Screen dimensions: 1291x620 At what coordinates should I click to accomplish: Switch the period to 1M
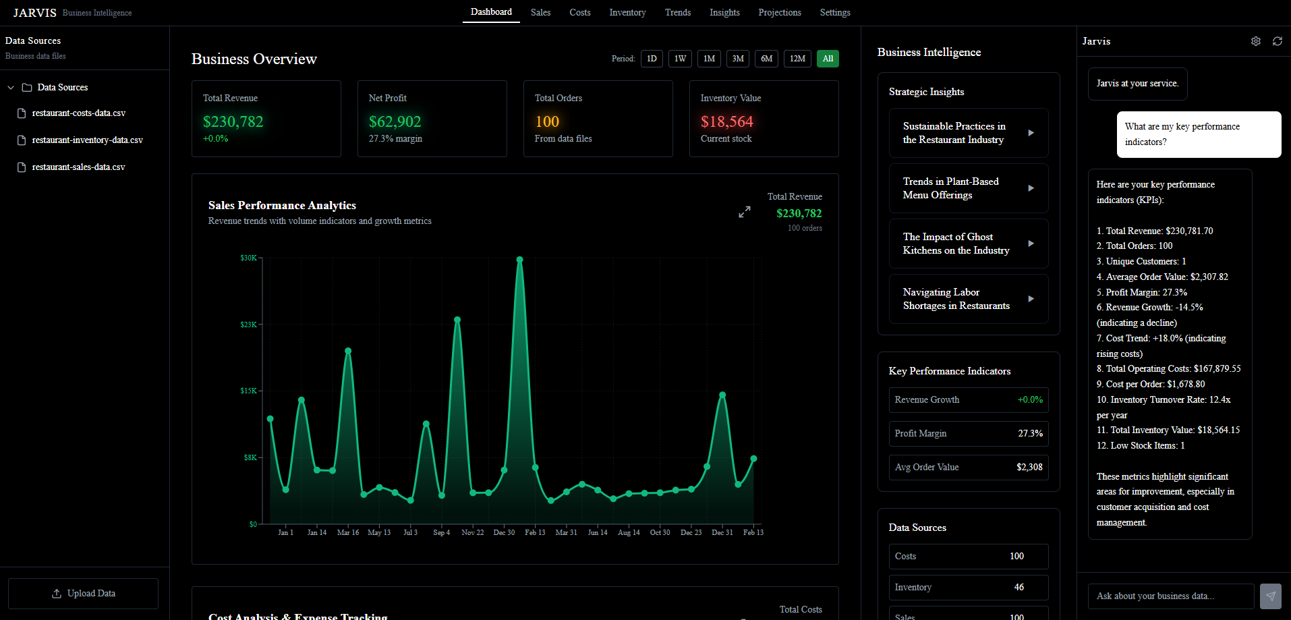[x=709, y=59]
